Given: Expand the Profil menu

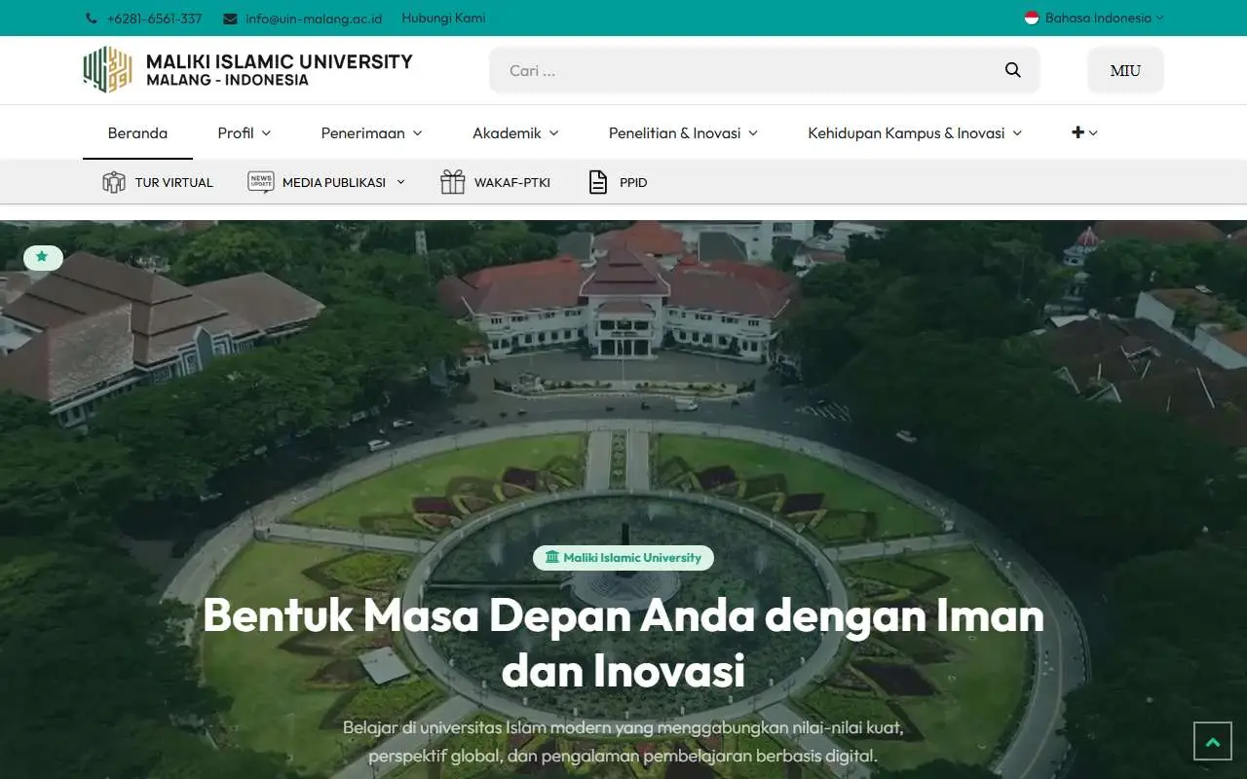Looking at the screenshot, I should click(x=245, y=132).
